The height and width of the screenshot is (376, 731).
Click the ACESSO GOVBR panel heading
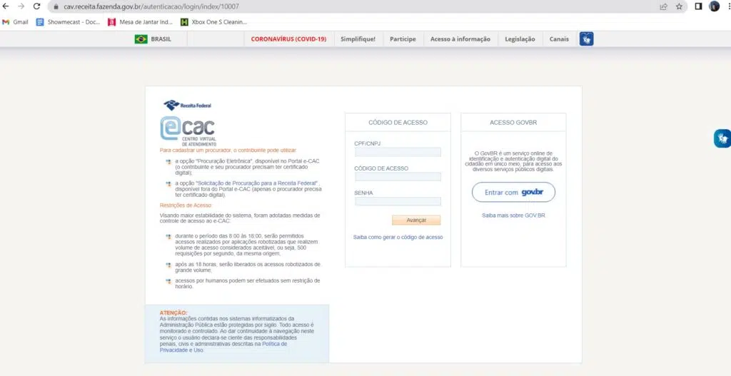coord(513,123)
